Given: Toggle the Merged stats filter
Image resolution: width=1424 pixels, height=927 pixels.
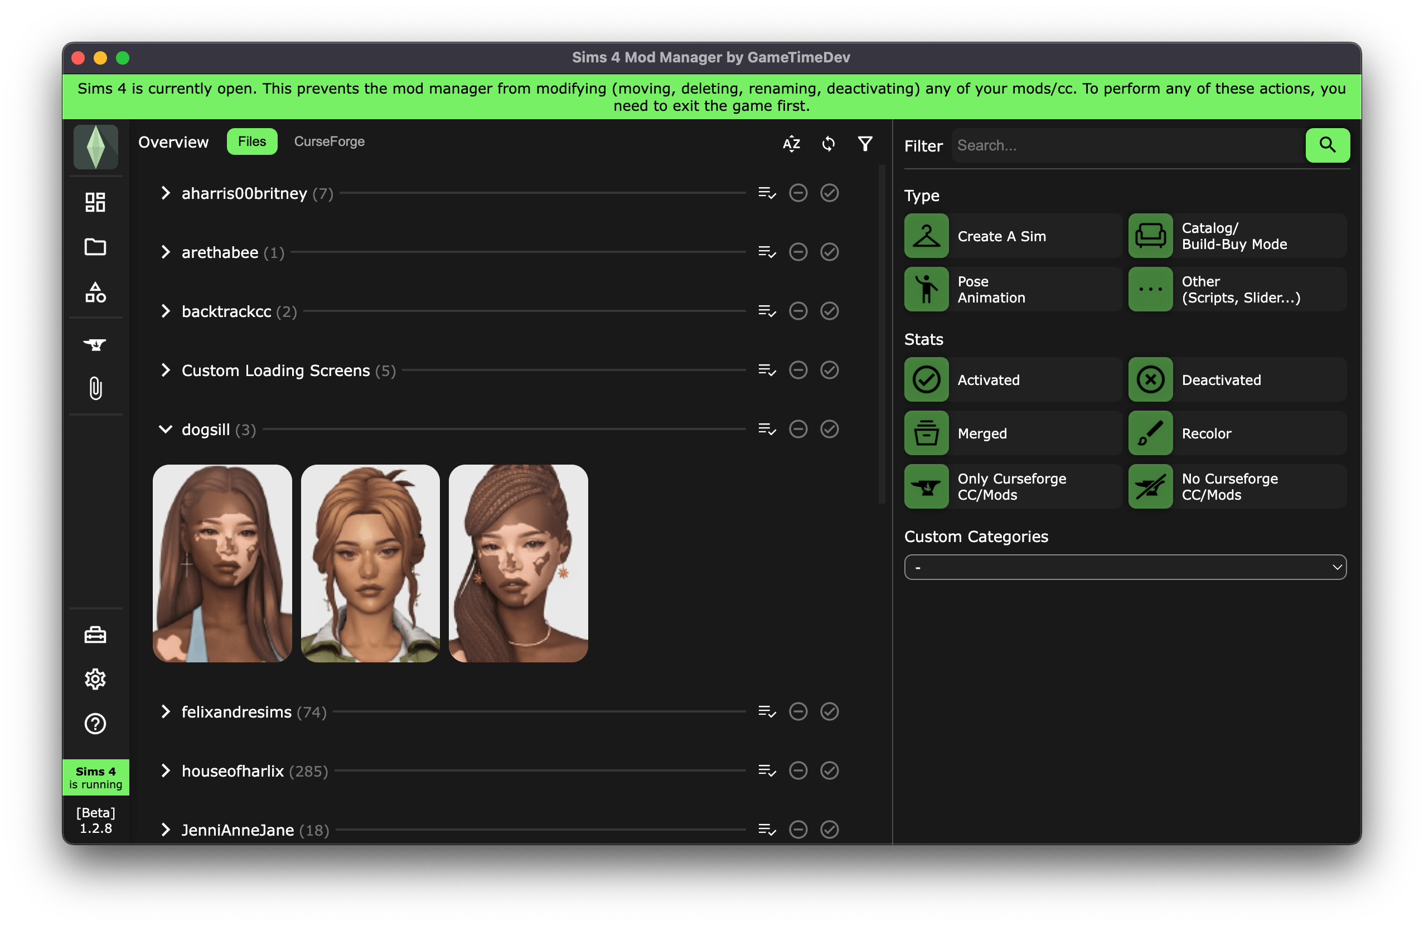Looking at the screenshot, I should tap(1013, 433).
